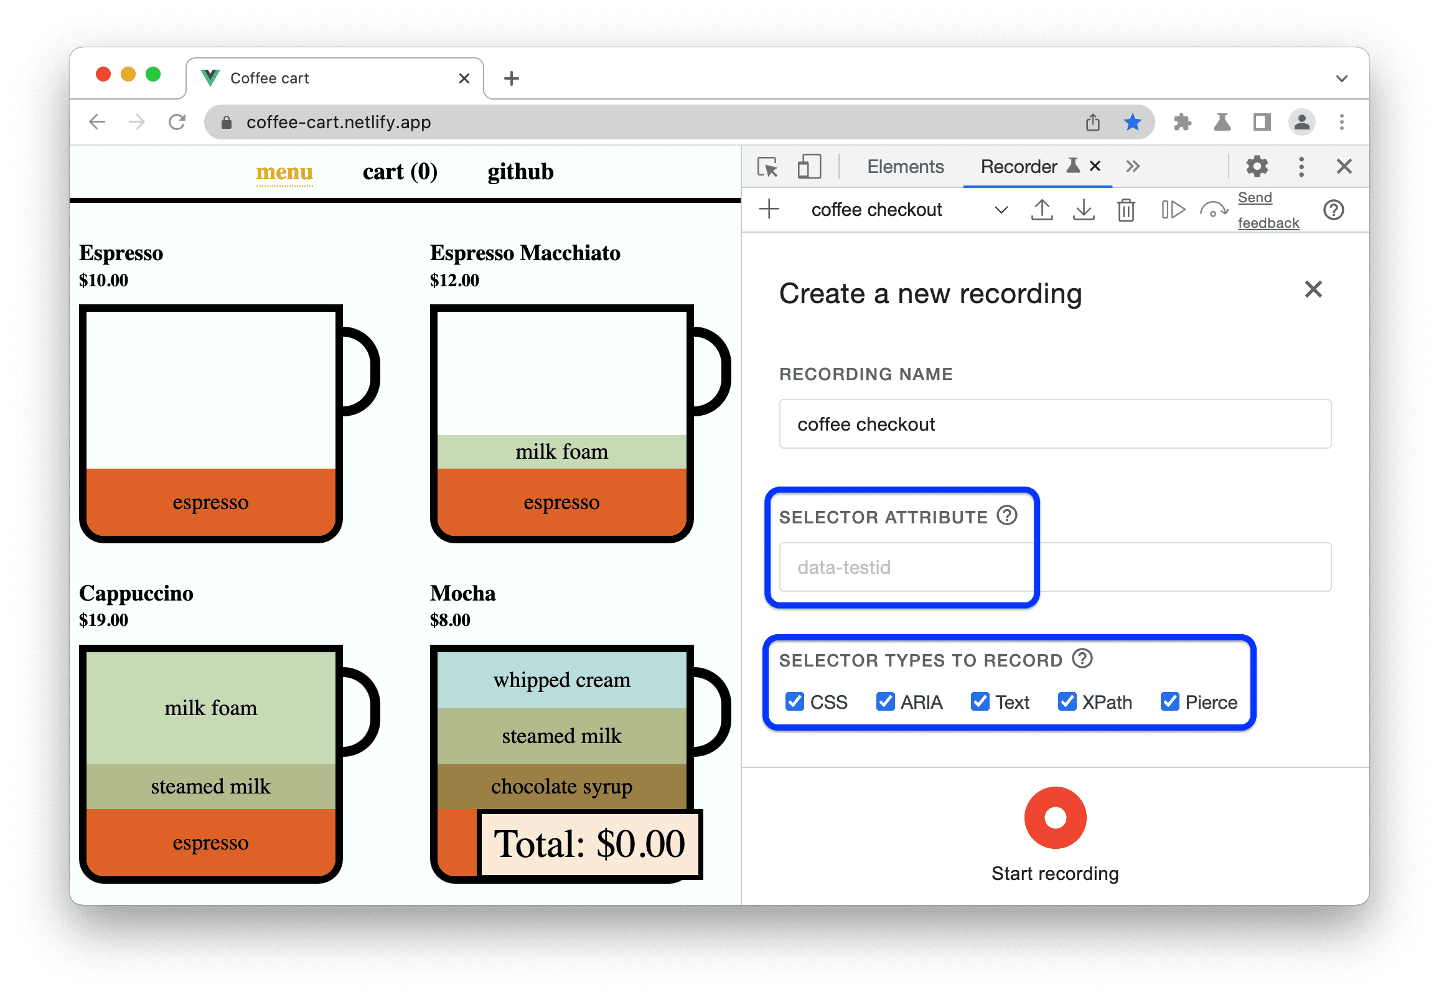Screen dimensions: 1439x997
Task: Open the Recorder panel settings menu
Action: point(1257,166)
